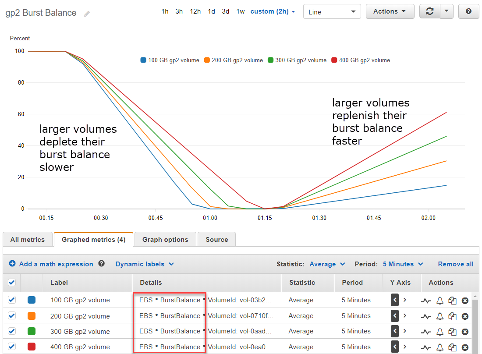Viewport: 482px width, 354px height.
Task: Switch to the All metrics tab
Action: click(28, 239)
